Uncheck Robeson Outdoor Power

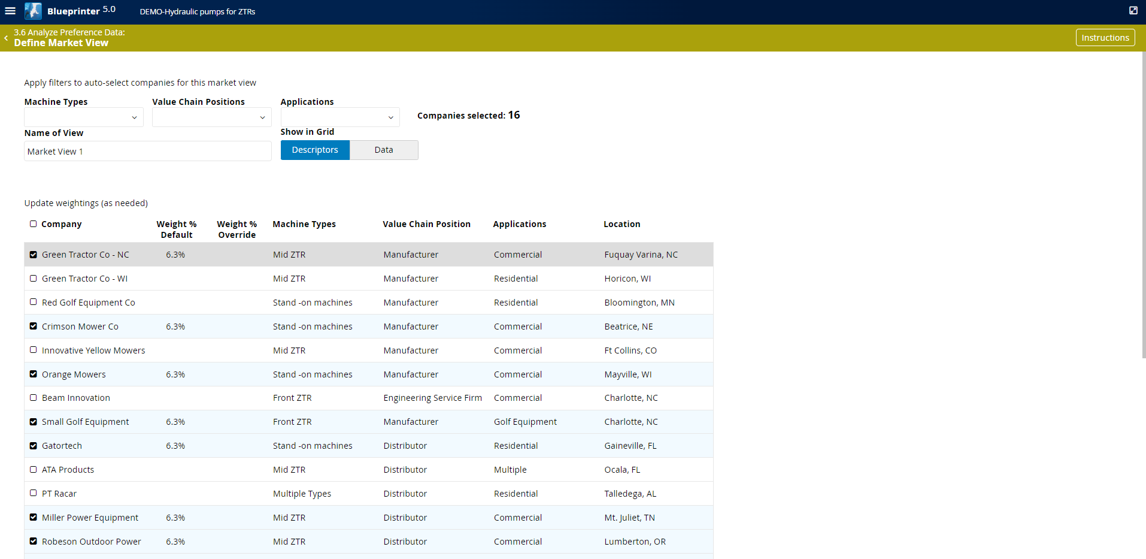[34, 541]
